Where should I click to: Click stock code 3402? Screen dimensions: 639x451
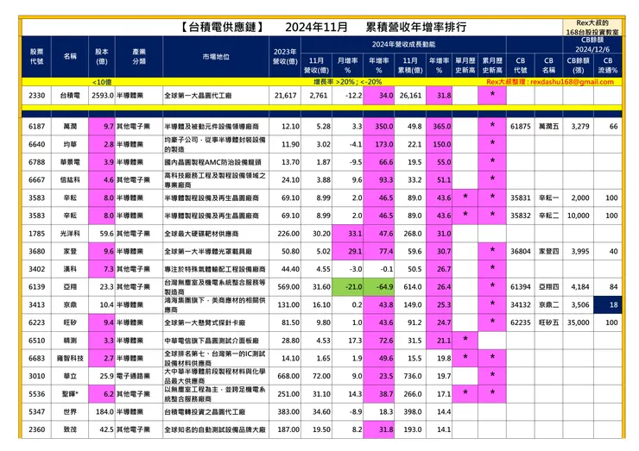36,269
